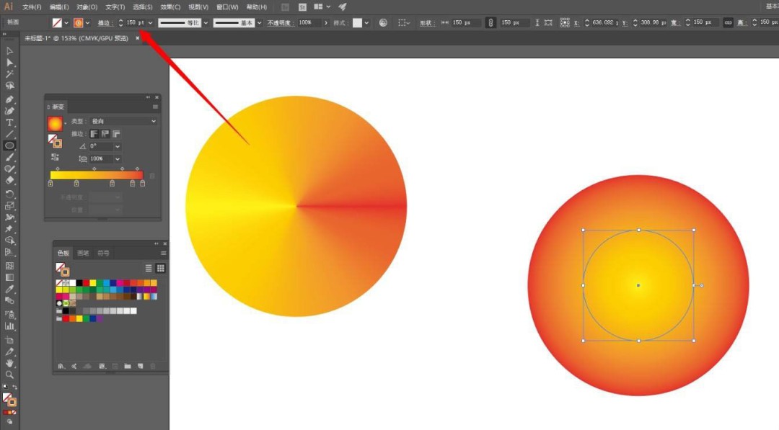Switch swatches panel to list view
This screenshot has width=779, height=430.
pyautogui.click(x=150, y=268)
